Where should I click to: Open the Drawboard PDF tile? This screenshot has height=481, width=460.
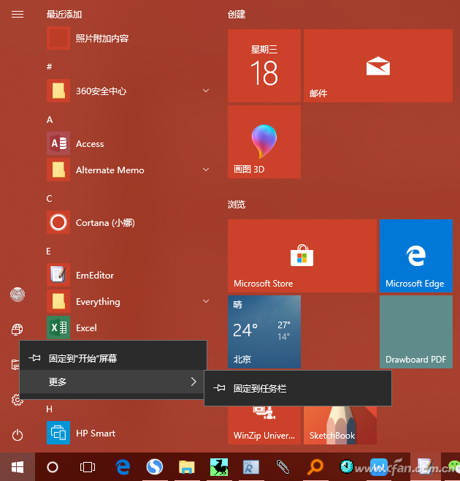(x=416, y=332)
